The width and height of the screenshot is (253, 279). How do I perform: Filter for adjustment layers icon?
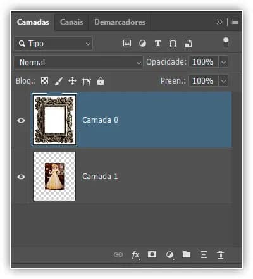click(x=142, y=44)
